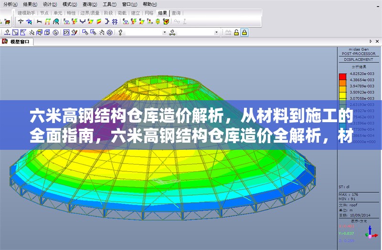Viewport: 382px width, 250px height.
Task: Open the 帮助(H) menu
Action: point(150,4)
